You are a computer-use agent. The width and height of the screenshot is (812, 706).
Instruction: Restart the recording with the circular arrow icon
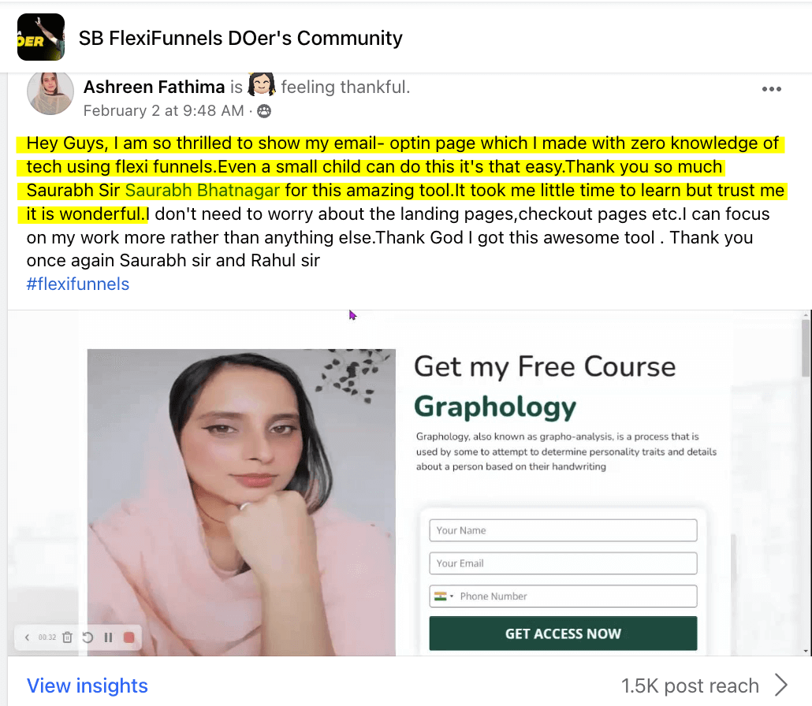point(88,637)
